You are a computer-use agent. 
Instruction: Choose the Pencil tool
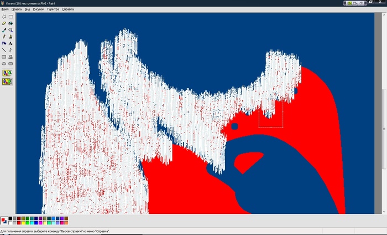click(x=4, y=37)
